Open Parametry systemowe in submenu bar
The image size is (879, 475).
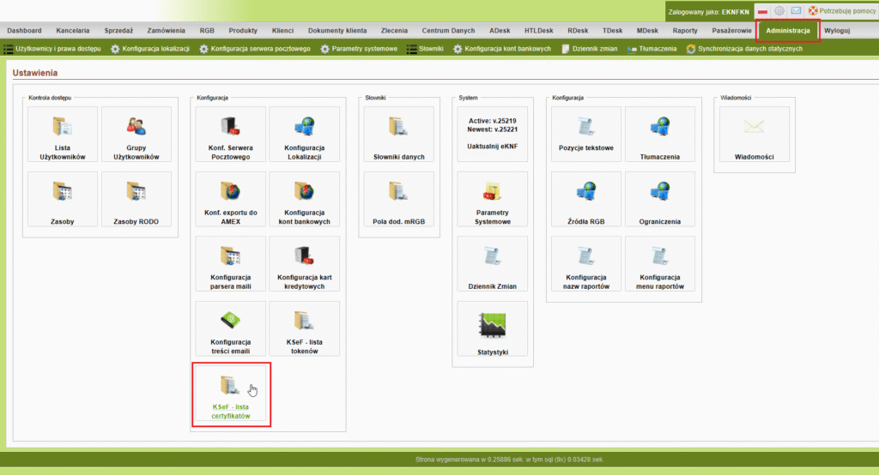click(x=359, y=49)
